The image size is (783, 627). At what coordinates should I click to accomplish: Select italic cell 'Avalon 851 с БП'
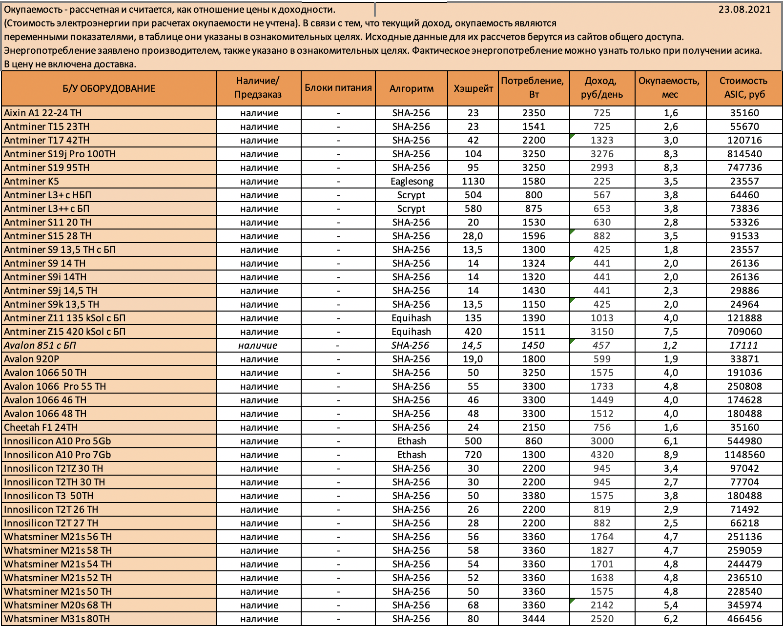point(109,345)
